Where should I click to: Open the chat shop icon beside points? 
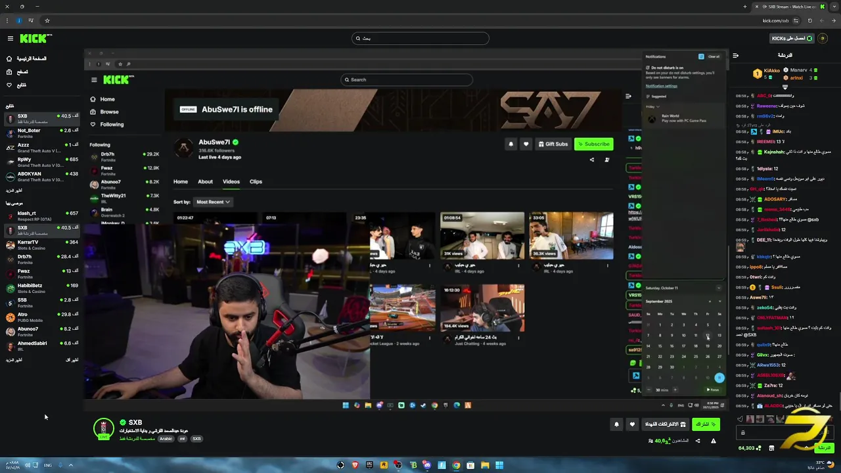click(x=771, y=448)
